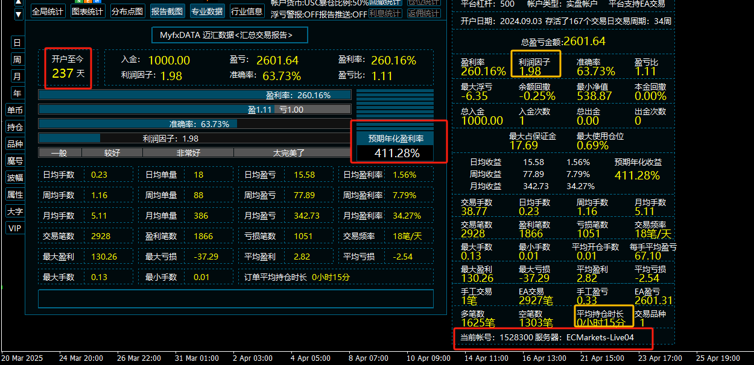The height and width of the screenshot is (365, 754).
Task: Click the 亏损笔数 1051 cell in report
Action: click(286, 236)
